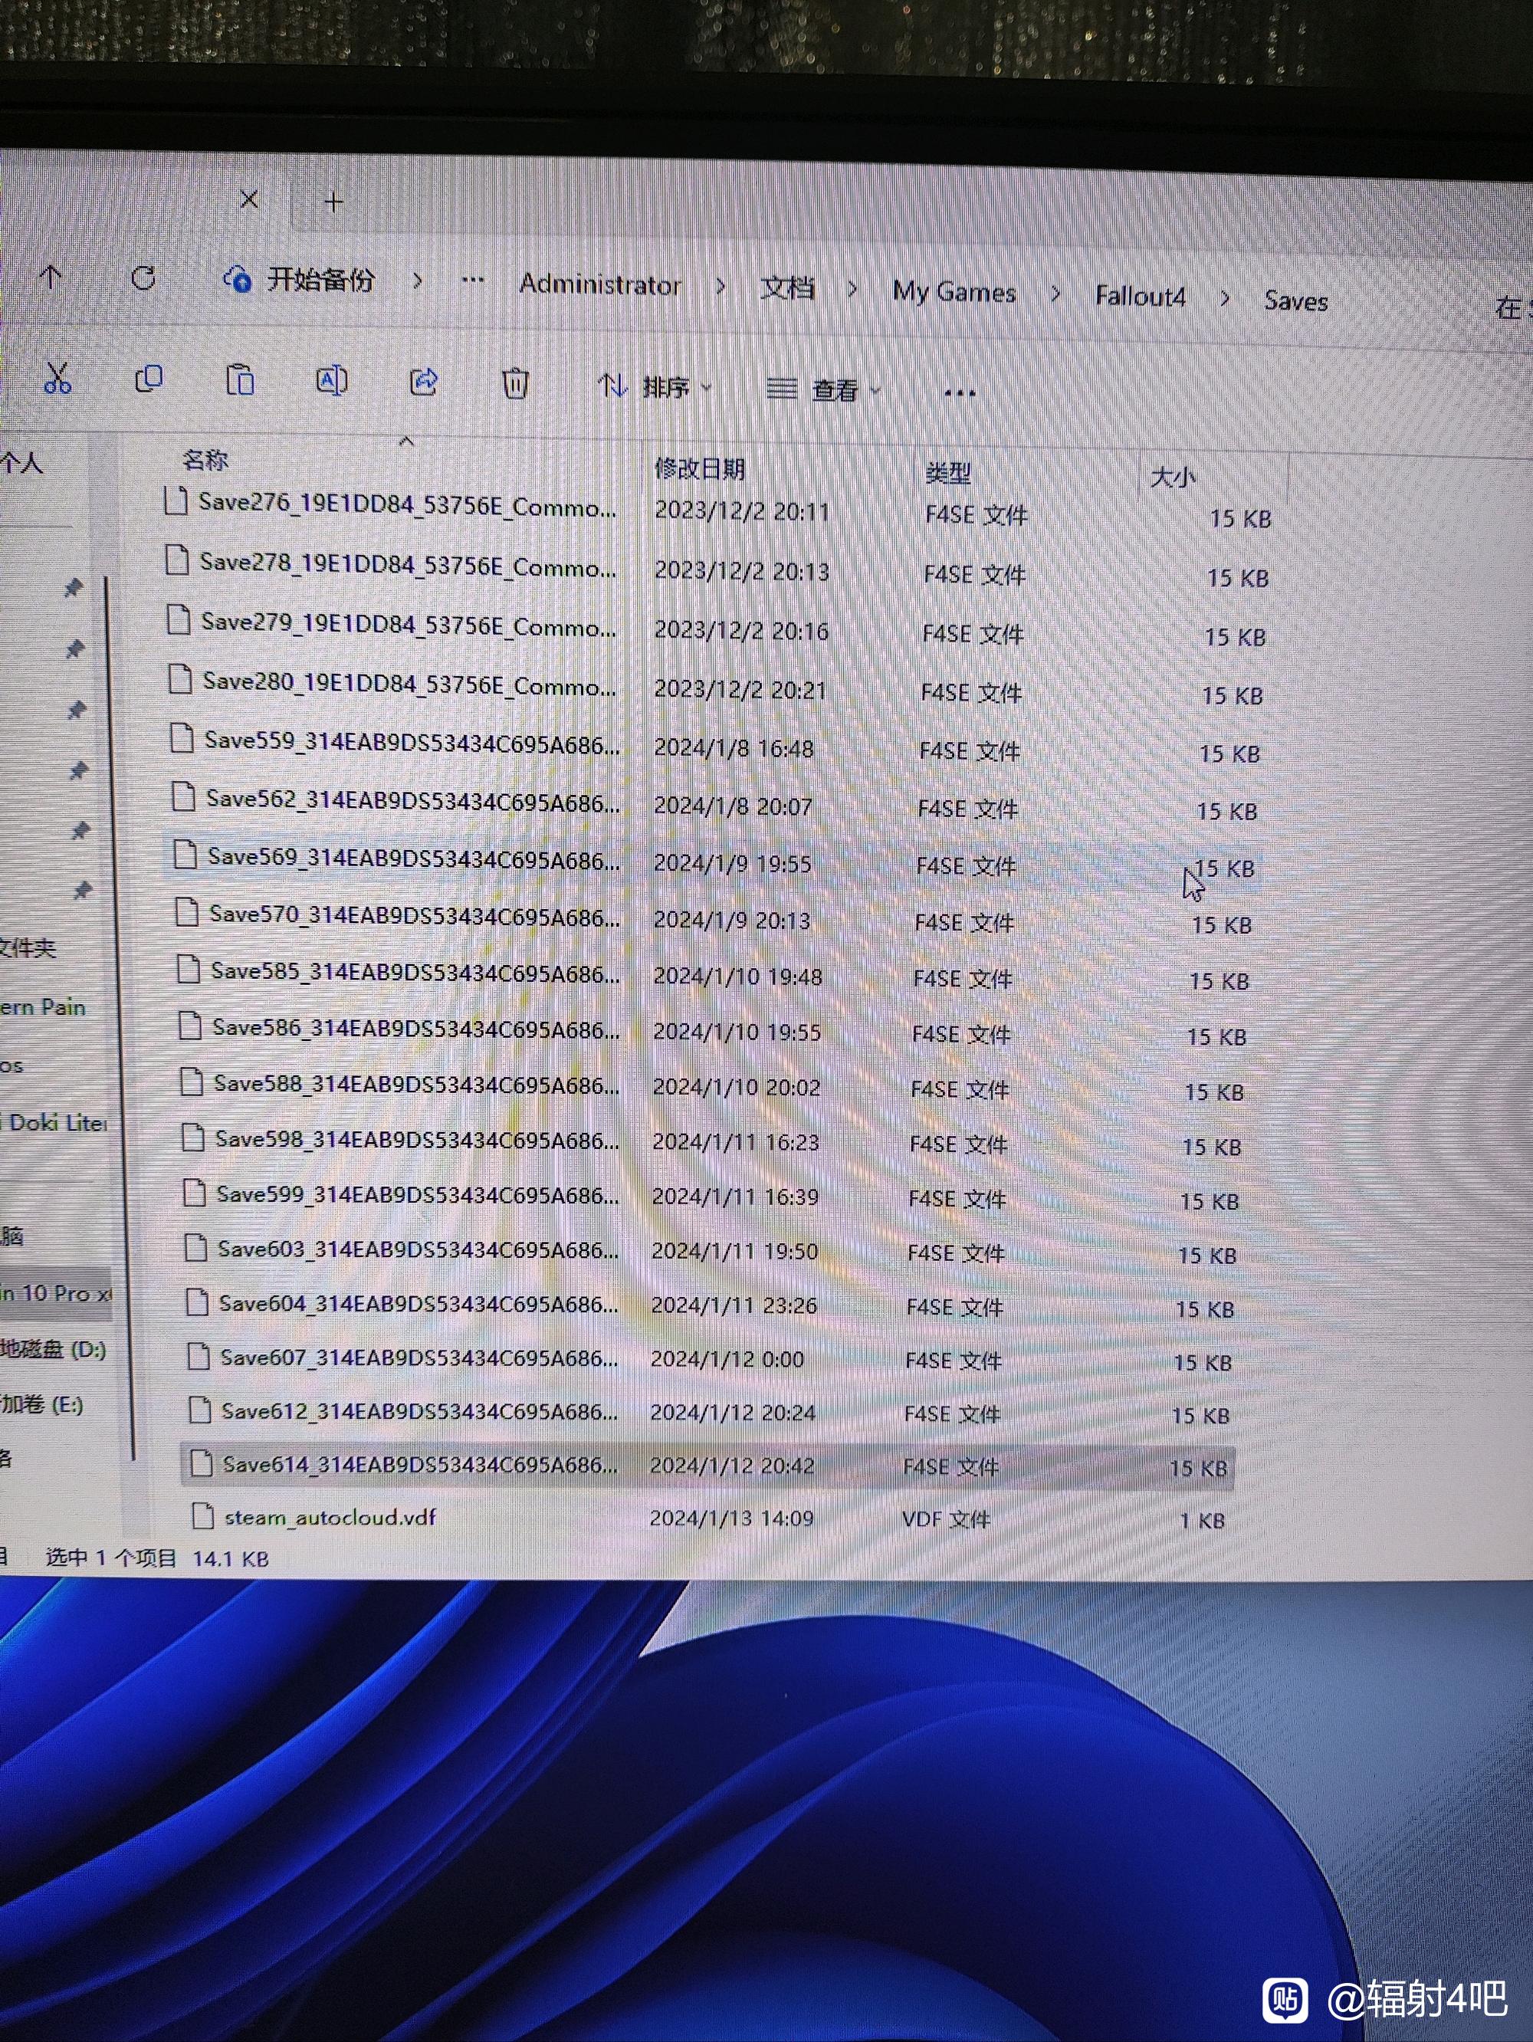Select steam_autocloud.vdf file

pyautogui.click(x=330, y=1517)
